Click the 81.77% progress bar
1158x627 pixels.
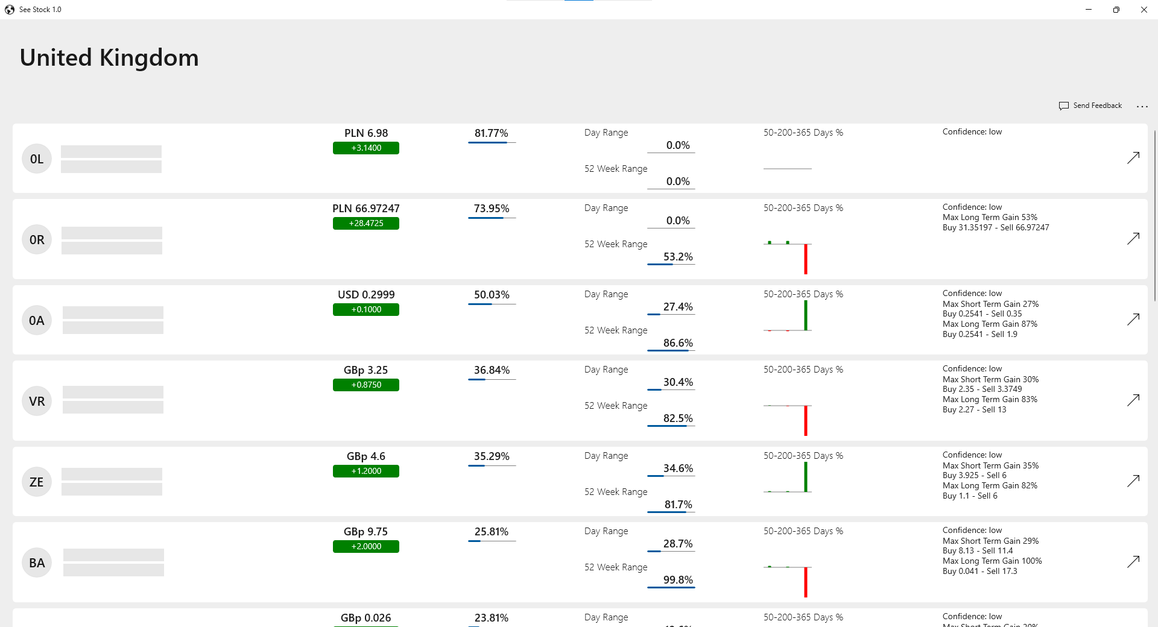pyautogui.click(x=492, y=143)
